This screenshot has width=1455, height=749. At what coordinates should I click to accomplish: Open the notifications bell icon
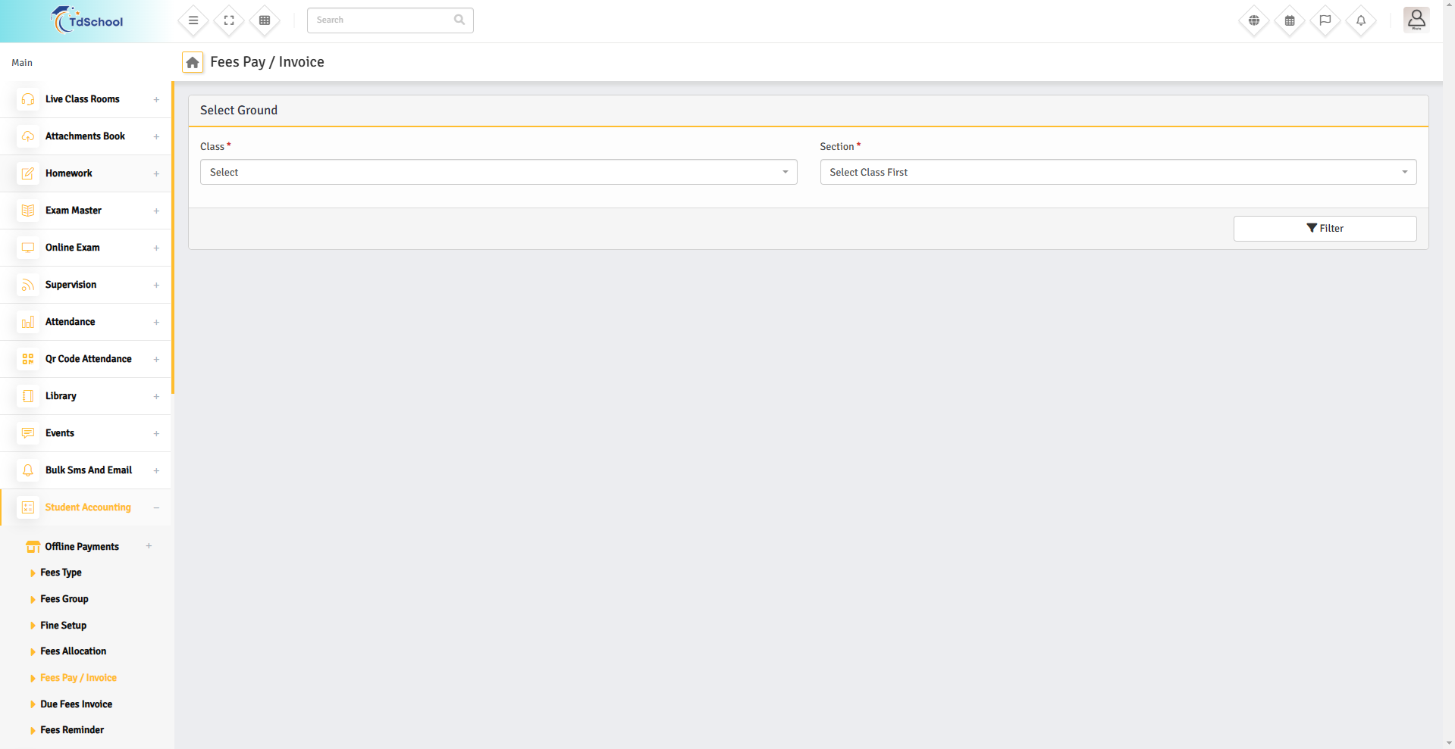pyautogui.click(x=1361, y=20)
